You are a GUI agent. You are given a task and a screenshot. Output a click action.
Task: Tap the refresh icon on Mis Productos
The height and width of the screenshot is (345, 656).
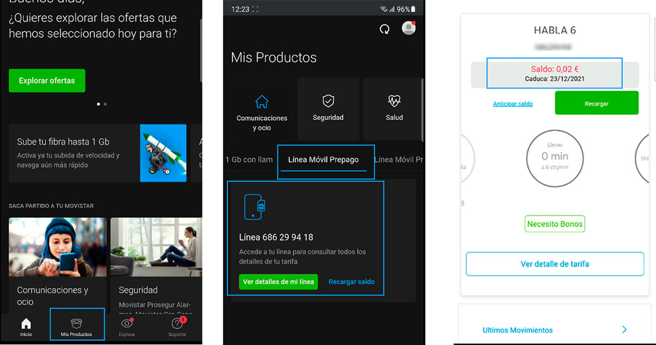(384, 29)
